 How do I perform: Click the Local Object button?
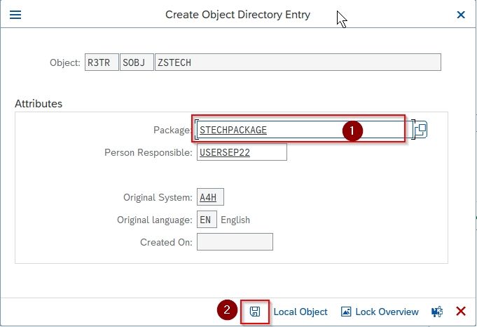[300, 312]
